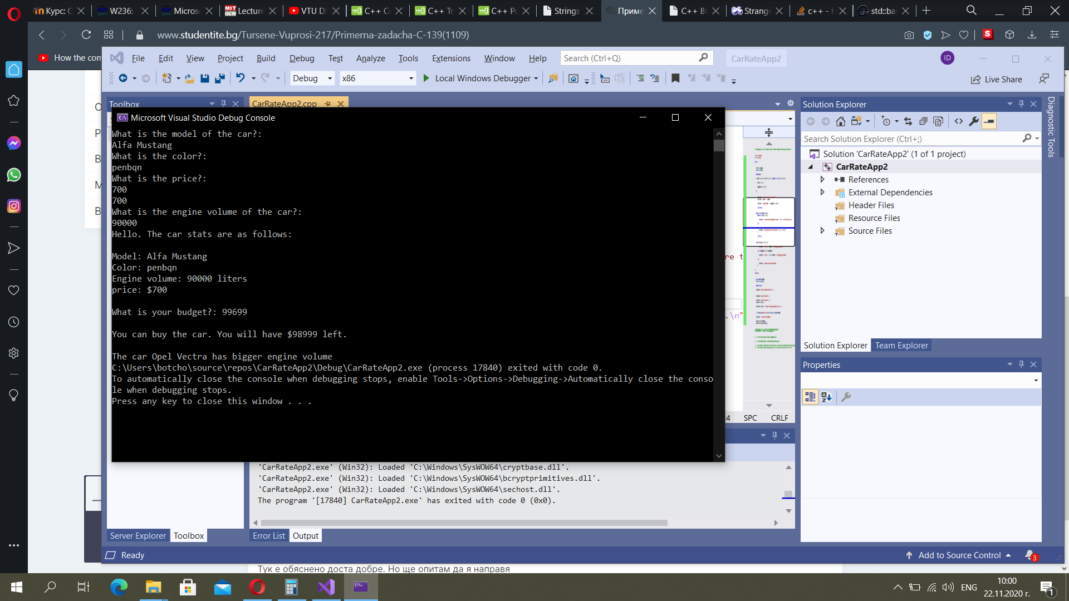Toggle the pin on Properties panel
The width and height of the screenshot is (1069, 601).
point(1021,364)
